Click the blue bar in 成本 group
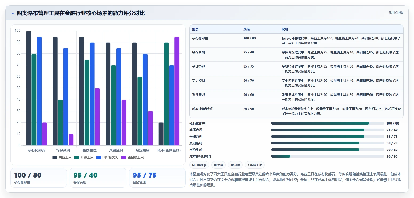 [172, 105]
